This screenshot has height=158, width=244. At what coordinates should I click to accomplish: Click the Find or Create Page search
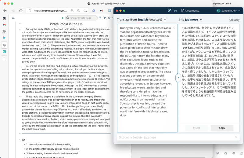tap(81, 18)
